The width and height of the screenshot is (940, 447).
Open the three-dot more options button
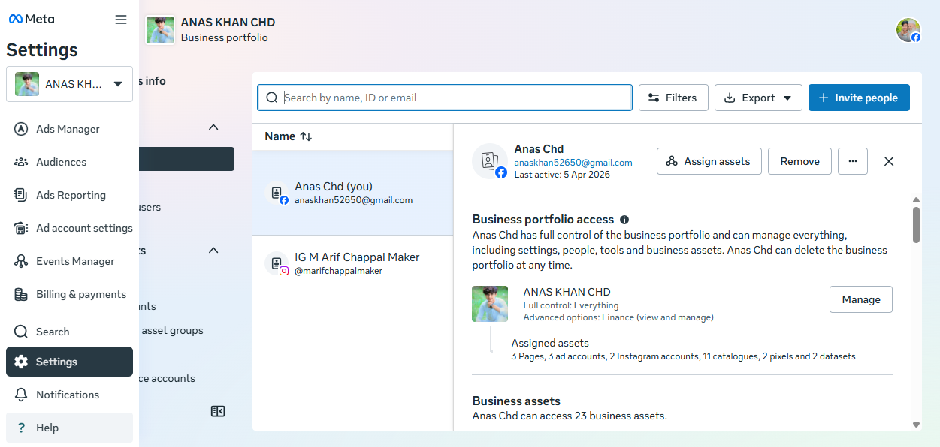(852, 161)
